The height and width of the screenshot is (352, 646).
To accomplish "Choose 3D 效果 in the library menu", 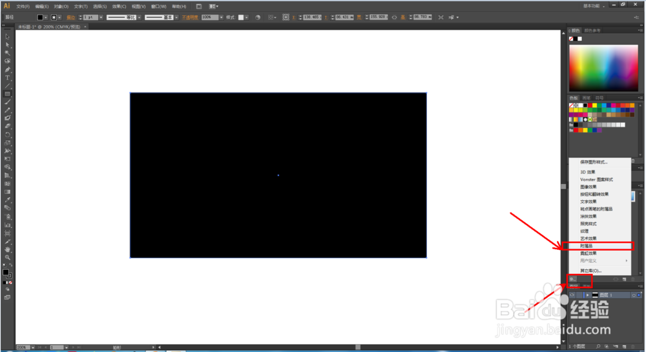I will 600,172.
